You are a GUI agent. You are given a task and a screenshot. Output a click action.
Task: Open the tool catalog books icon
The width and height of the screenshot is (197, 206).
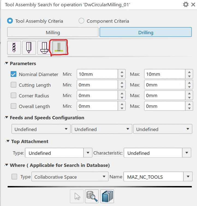click(x=107, y=196)
